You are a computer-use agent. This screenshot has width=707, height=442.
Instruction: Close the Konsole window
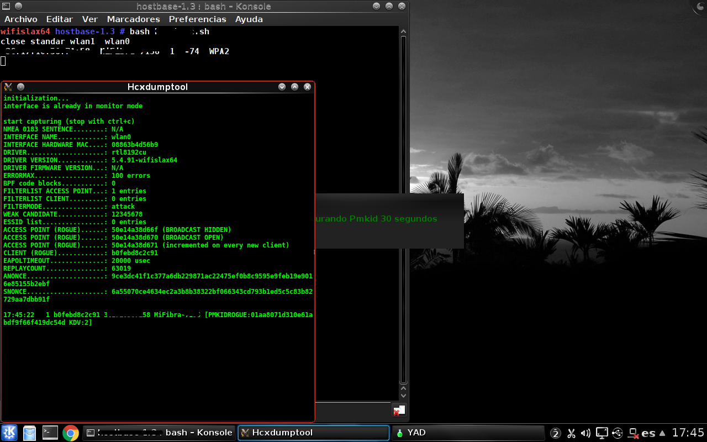pyautogui.click(x=402, y=6)
